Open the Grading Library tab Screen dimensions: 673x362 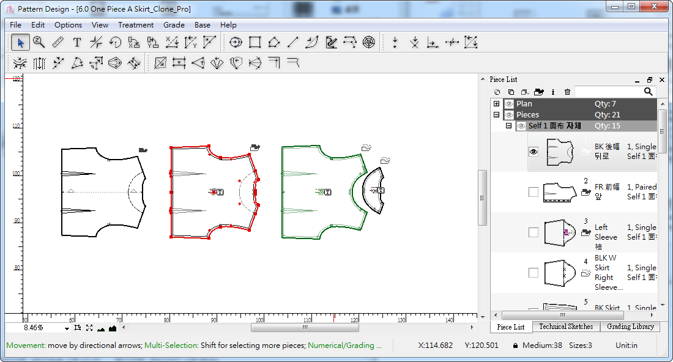tap(630, 327)
